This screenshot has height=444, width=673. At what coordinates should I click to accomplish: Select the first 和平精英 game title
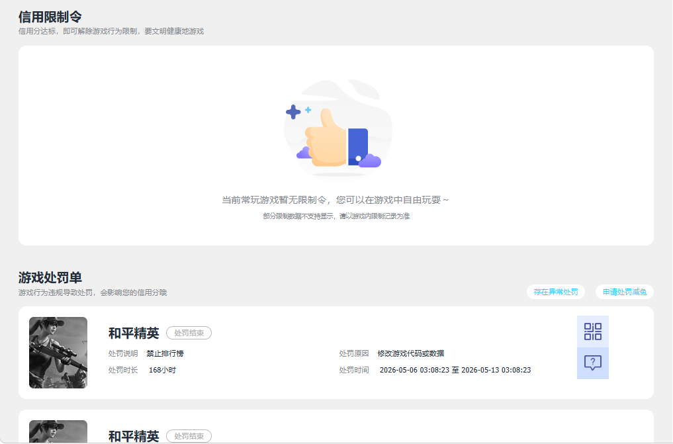click(134, 333)
